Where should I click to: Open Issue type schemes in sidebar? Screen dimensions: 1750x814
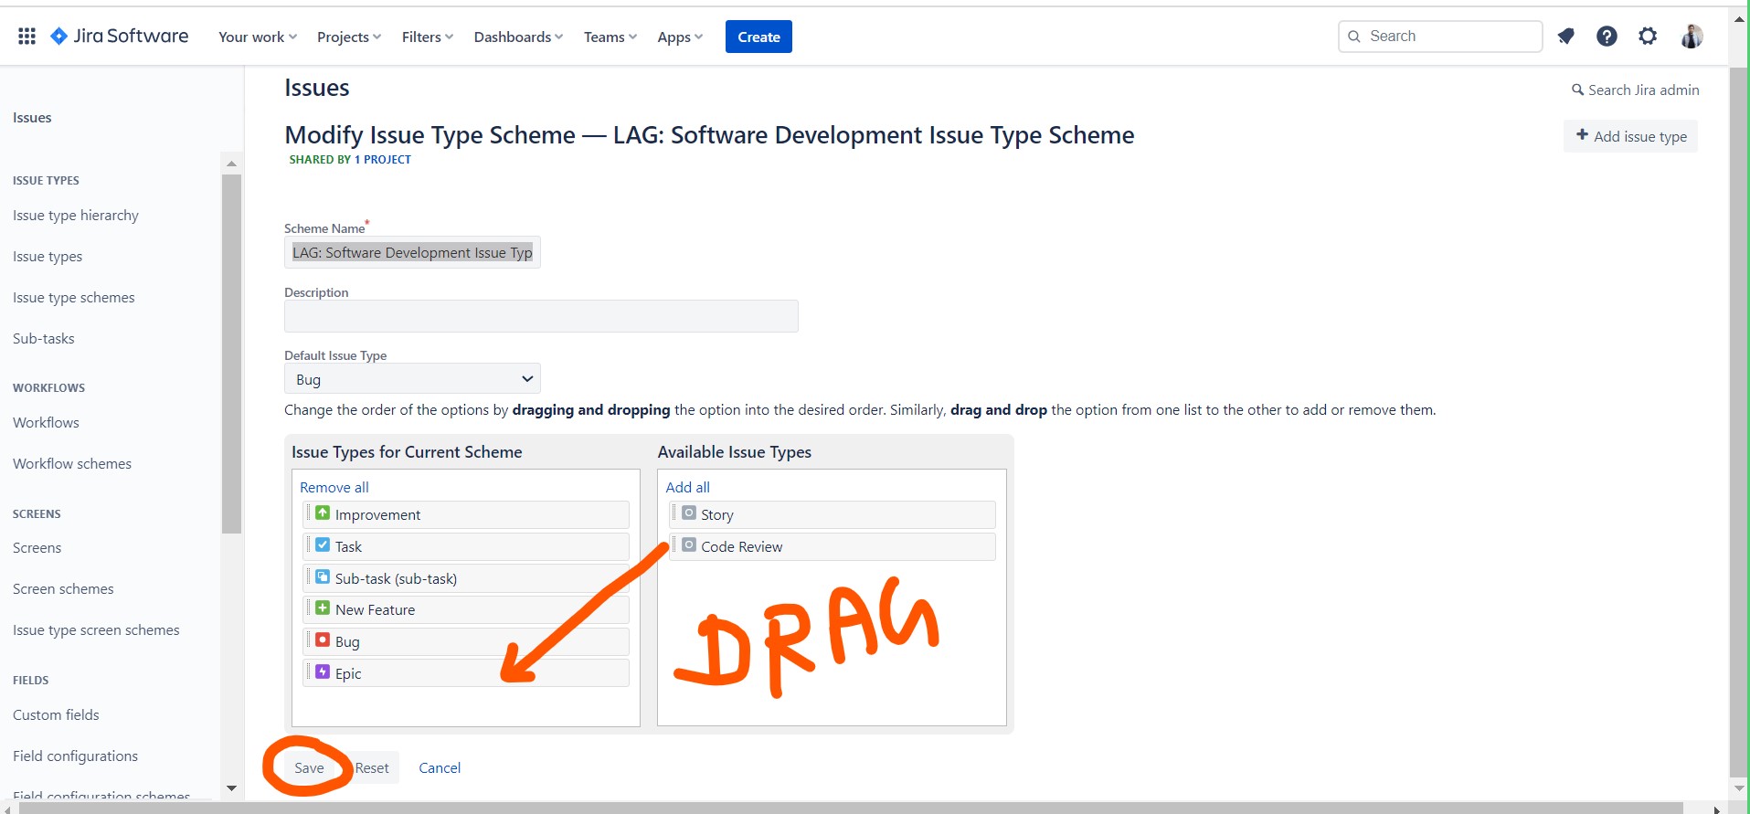[74, 298]
